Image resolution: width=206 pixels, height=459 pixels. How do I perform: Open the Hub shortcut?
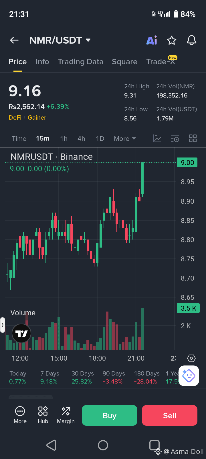43,415
